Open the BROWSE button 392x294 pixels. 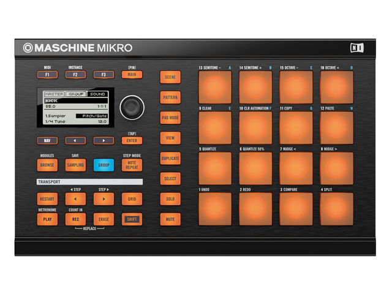(x=47, y=165)
